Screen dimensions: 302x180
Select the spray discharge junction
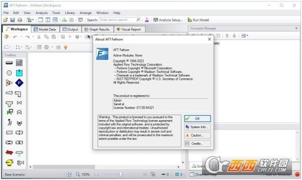(19, 153)
